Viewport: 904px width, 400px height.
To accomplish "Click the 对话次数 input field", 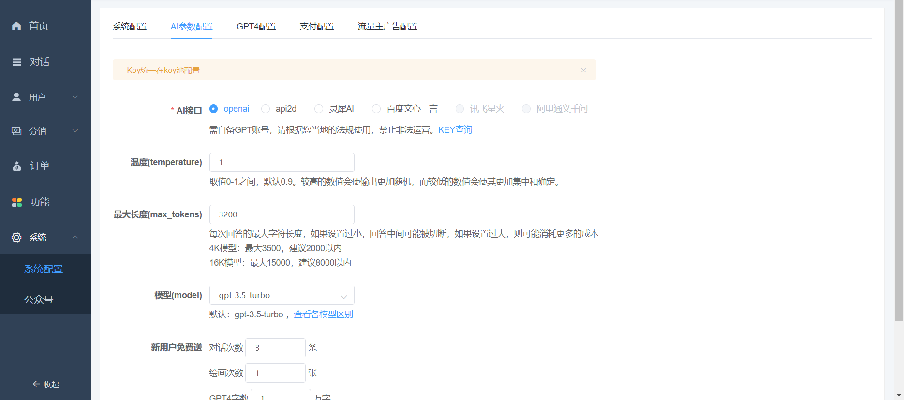I will [275, 348].
